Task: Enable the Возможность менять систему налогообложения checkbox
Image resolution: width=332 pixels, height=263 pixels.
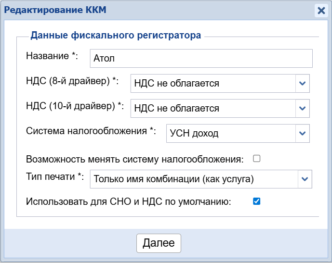Action: [x=257, y=159]
